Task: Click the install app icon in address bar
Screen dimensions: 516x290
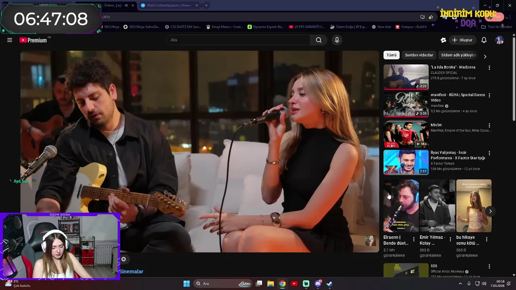Action: pos(422,17)
